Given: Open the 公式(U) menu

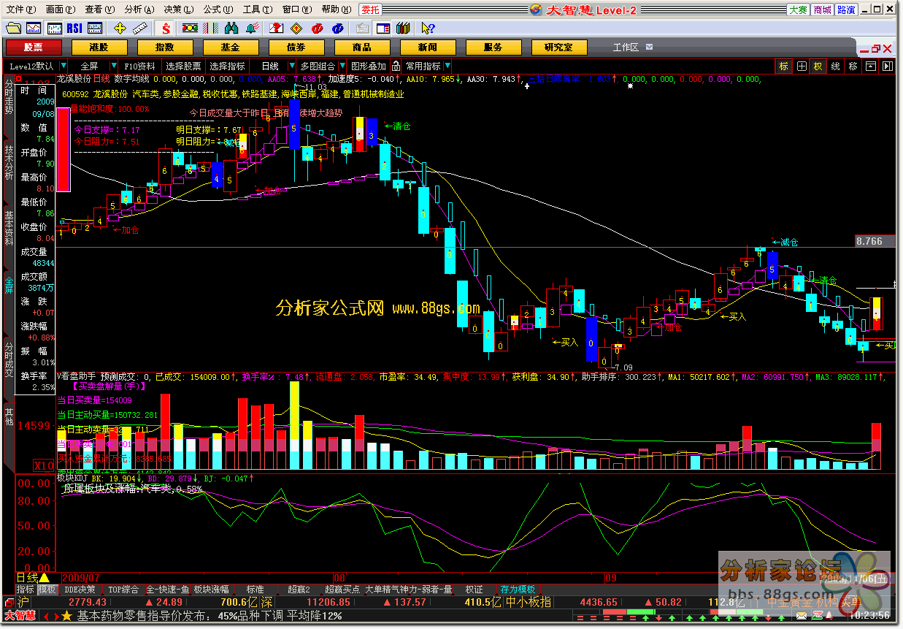Looking at the screenshot, I should pos(218,9).
